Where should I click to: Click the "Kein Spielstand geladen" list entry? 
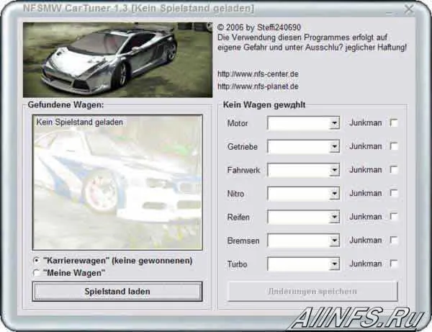point(79,122)
